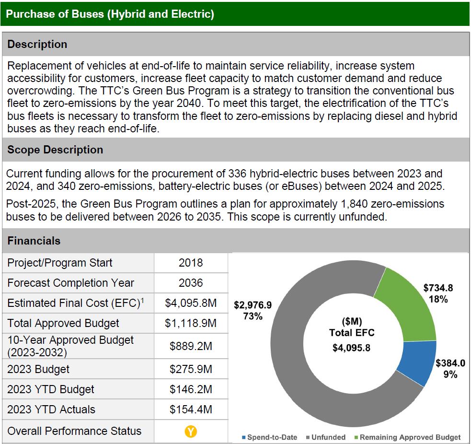This screenshot has height=444, width=471.
Task: Click the gray Unfunded legend square
Action: 308,437
